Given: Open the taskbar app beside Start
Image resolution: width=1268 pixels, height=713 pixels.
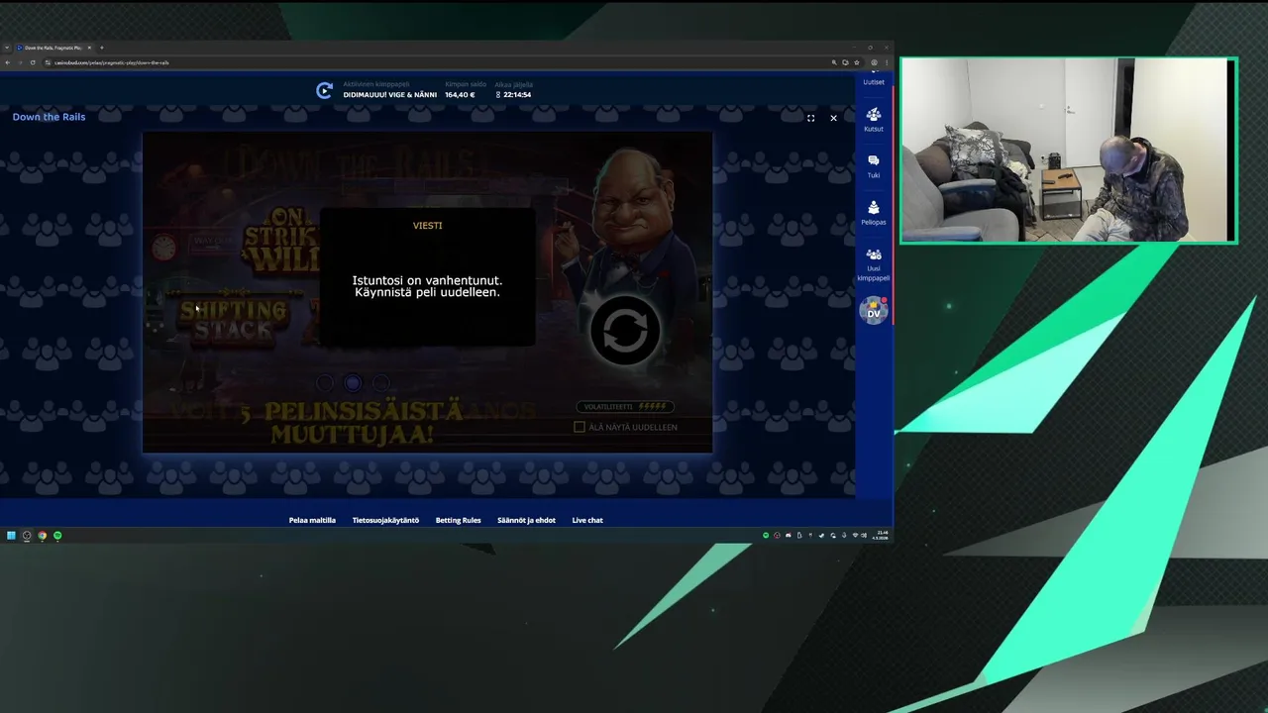Looking at the screenshot, I should coord(27,536).
